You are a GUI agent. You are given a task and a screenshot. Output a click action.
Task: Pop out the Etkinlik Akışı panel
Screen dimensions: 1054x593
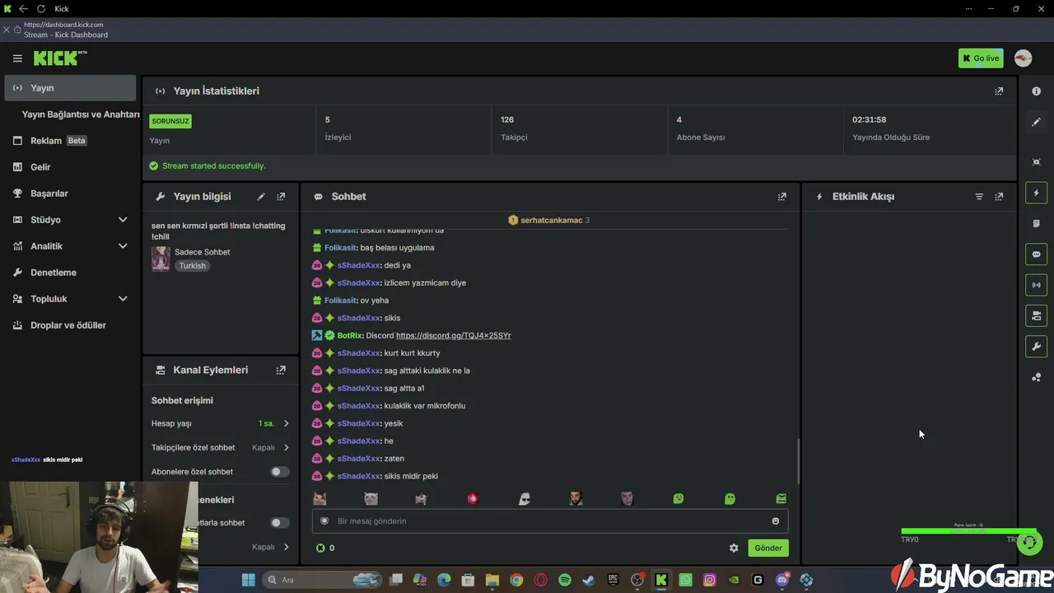tap(999, 197)
